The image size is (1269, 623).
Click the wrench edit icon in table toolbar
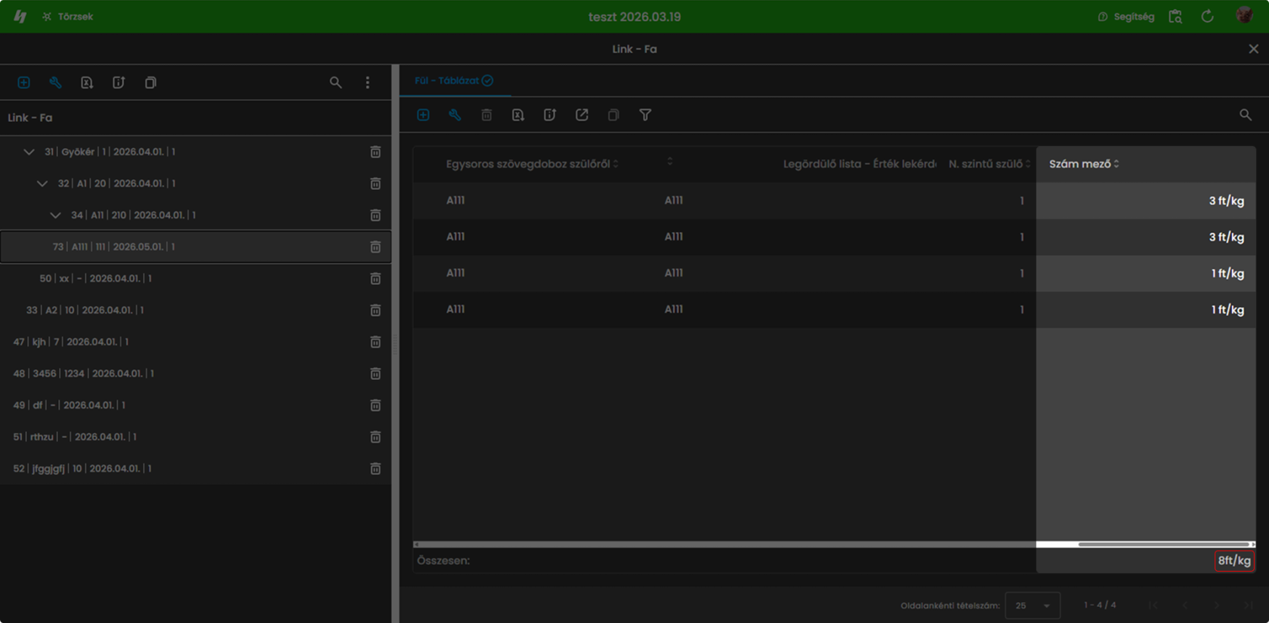[x=455, y=115]
